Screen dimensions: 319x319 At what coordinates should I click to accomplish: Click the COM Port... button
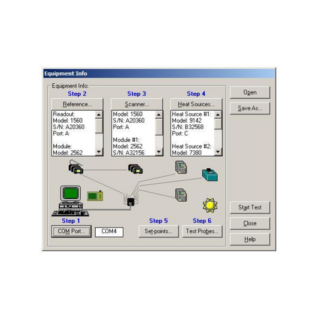coord(71,231)
